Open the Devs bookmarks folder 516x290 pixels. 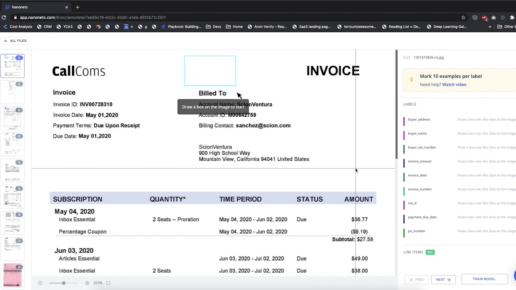[x=213, y=27]
